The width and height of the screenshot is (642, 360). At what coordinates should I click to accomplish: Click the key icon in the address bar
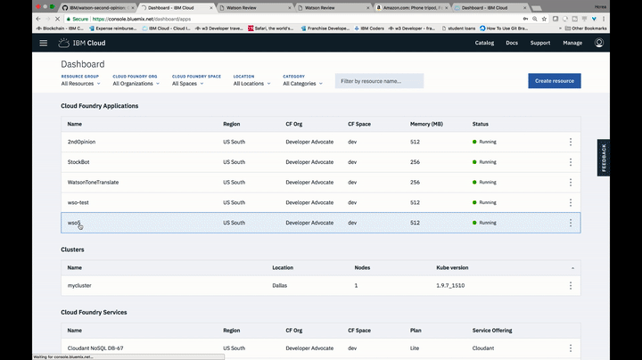[525, 19]
